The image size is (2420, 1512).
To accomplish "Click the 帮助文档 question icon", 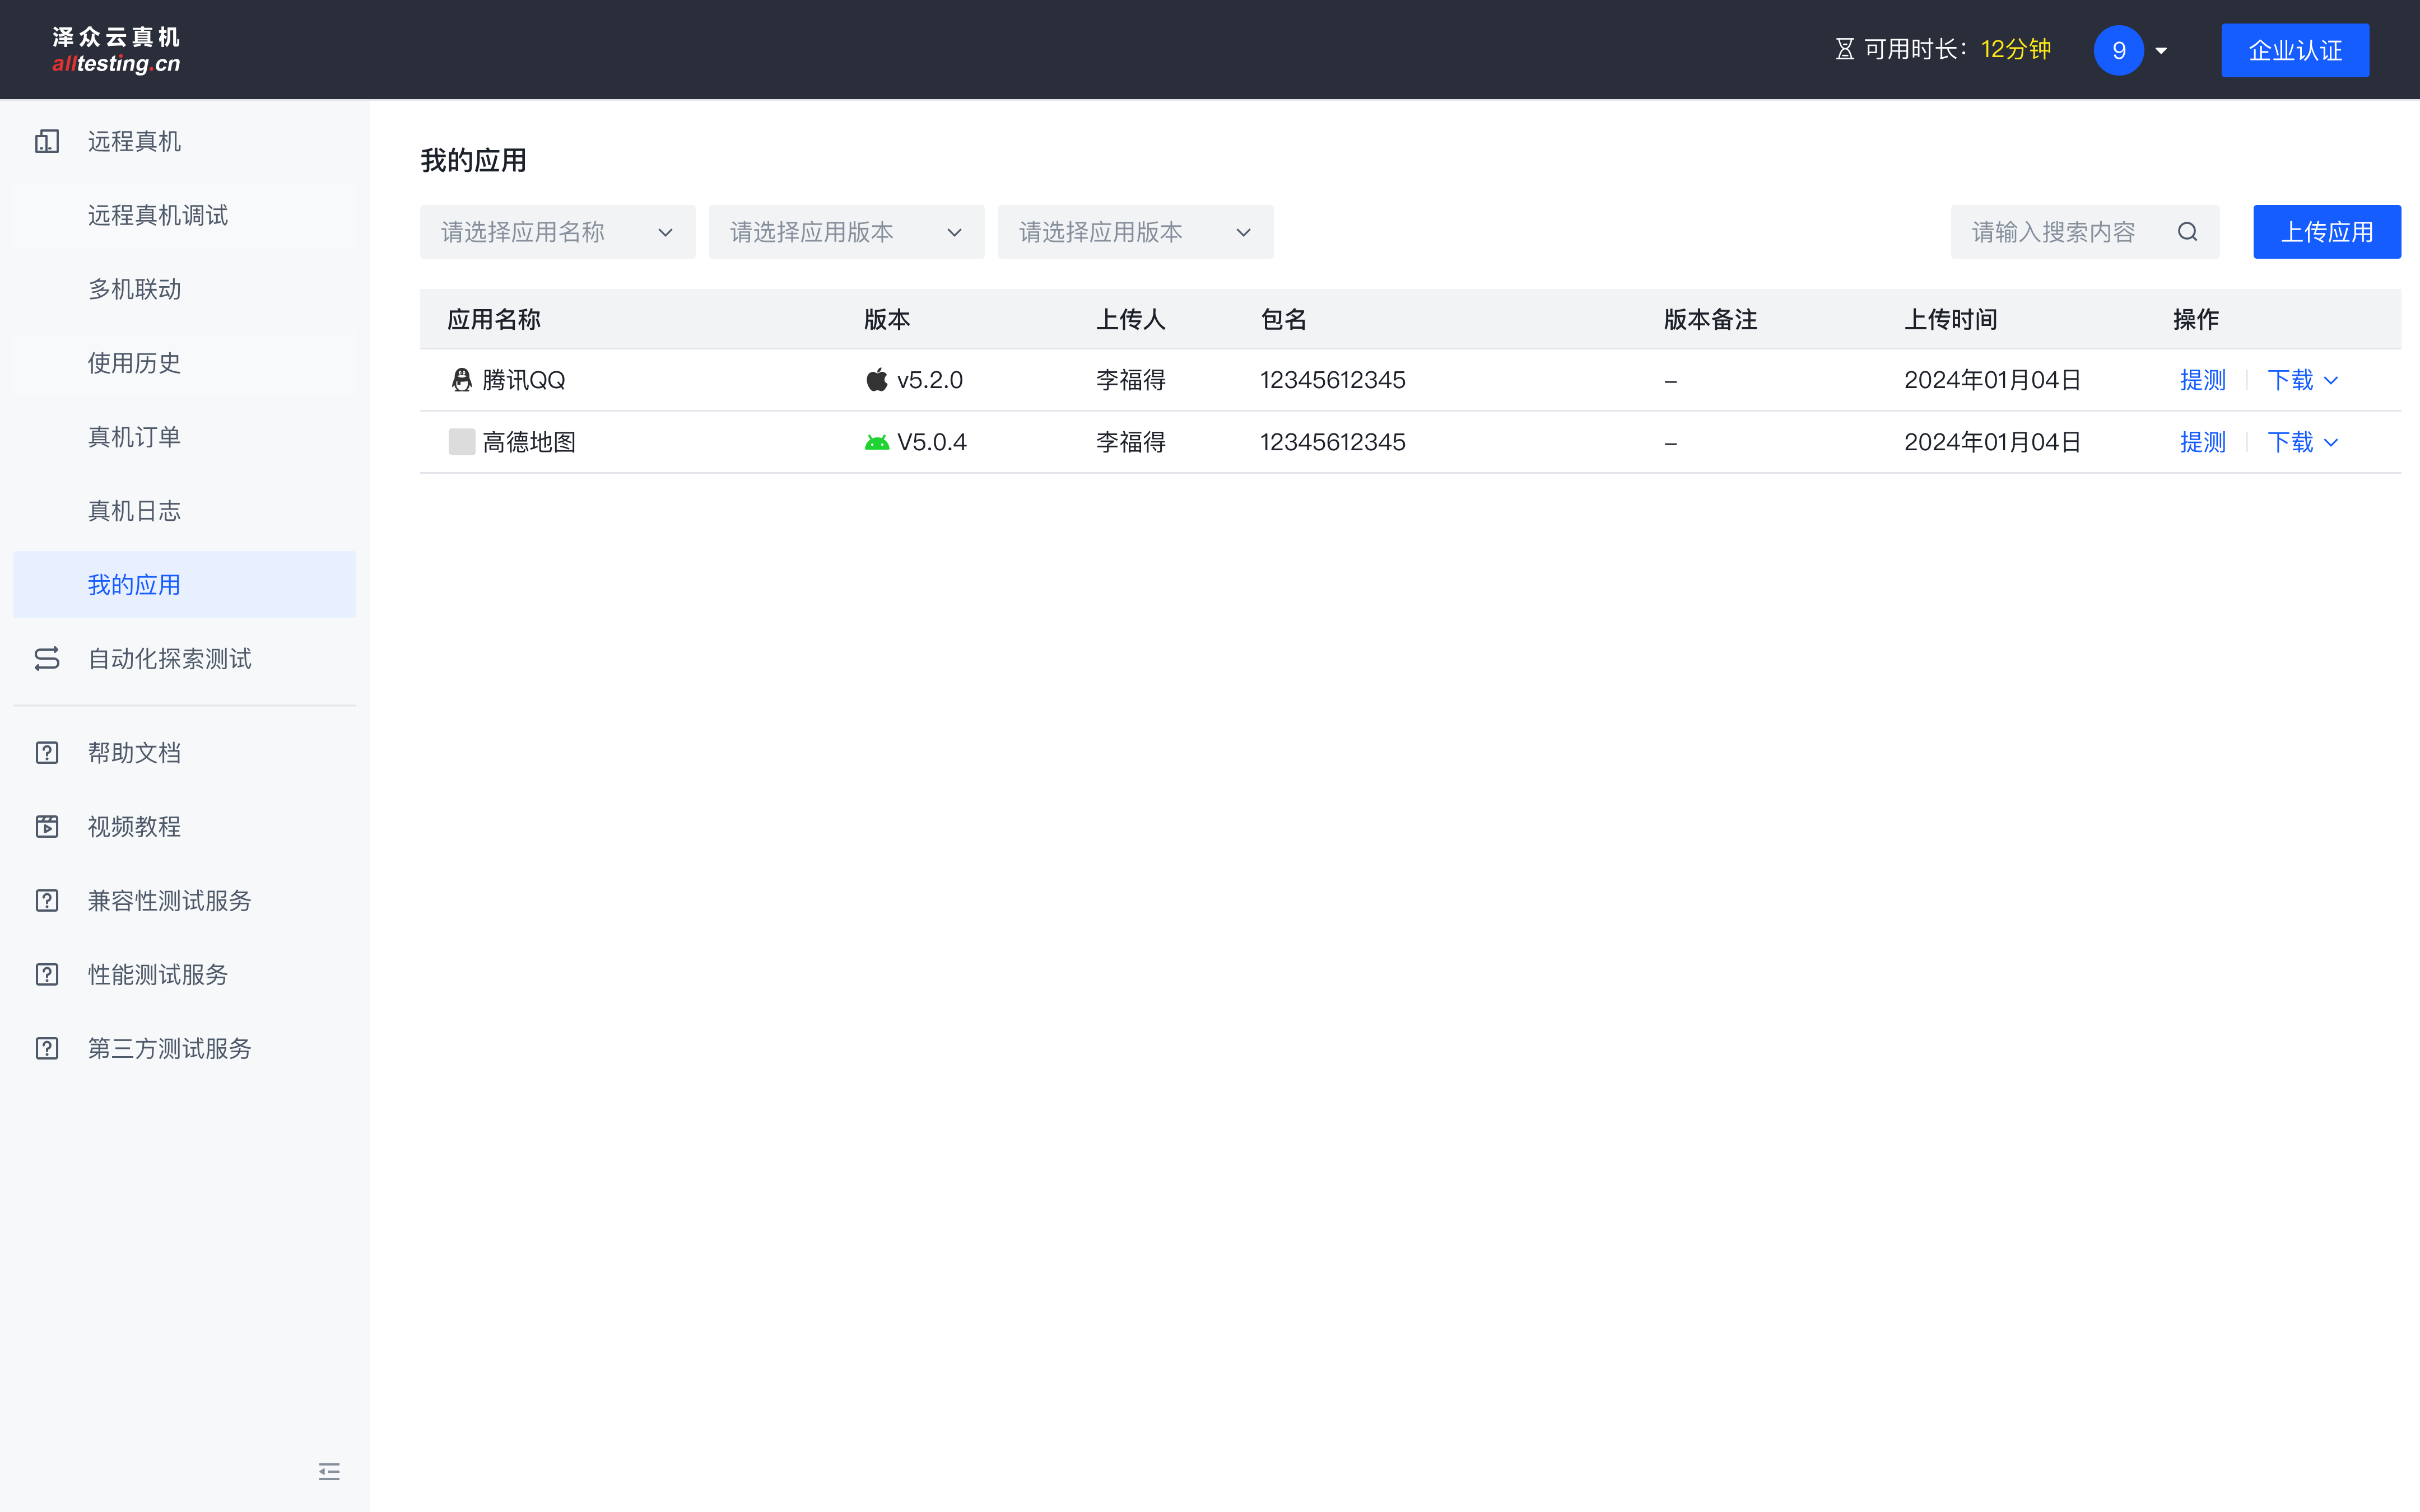I will [x=47, y=752].
